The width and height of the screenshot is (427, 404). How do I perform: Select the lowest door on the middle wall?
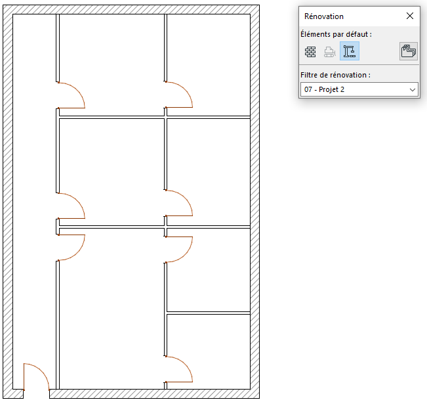178,370
